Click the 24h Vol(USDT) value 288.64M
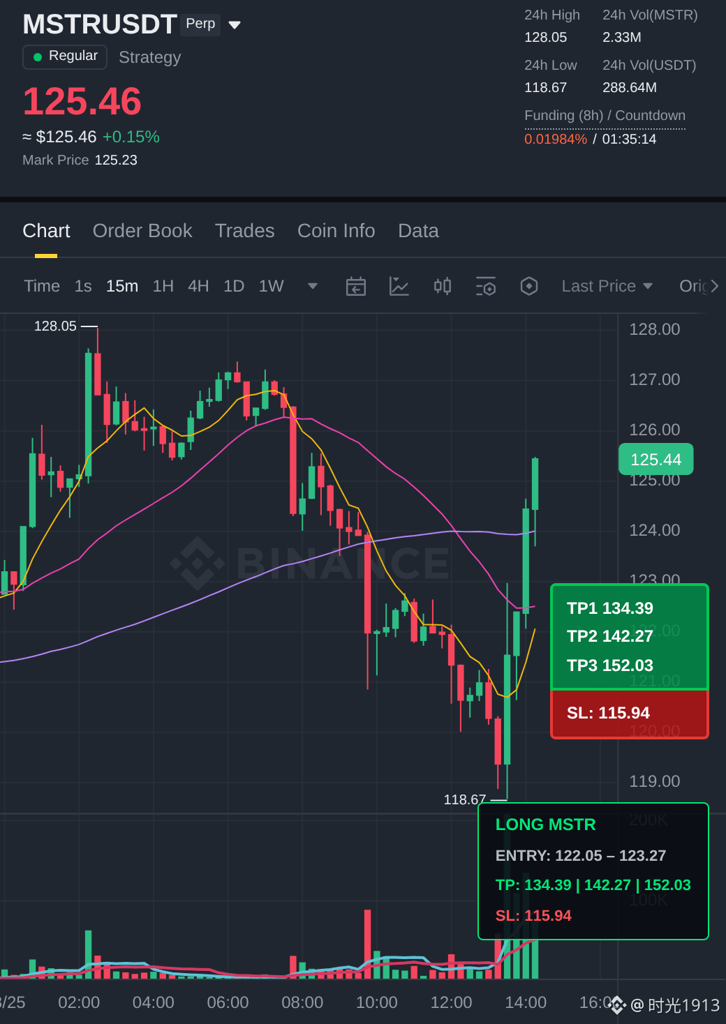This screenshot has width=726, height=1024. [630, 88]
